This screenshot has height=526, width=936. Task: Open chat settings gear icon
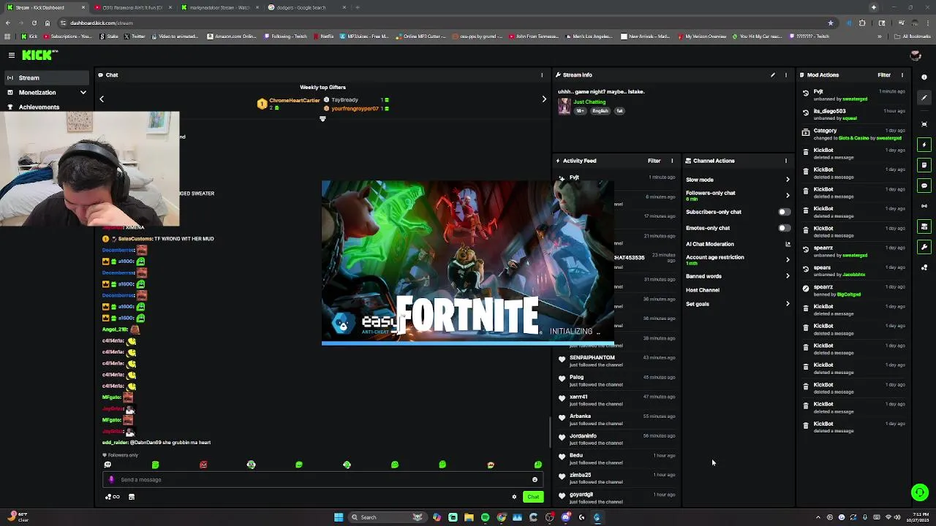pyautogui.click(x=514, y=497)
